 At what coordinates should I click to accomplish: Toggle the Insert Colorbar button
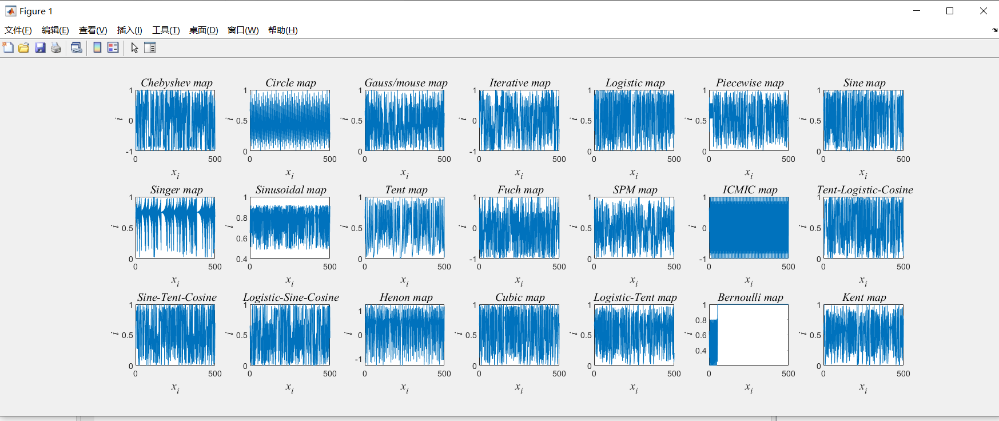[x=97, y=48]
